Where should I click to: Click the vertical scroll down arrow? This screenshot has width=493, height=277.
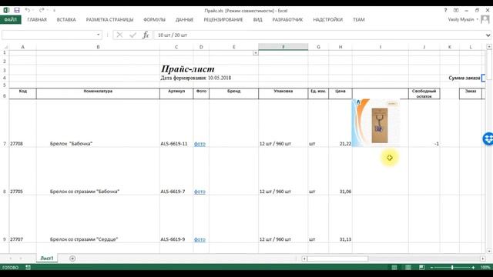(x=489, y=251)
